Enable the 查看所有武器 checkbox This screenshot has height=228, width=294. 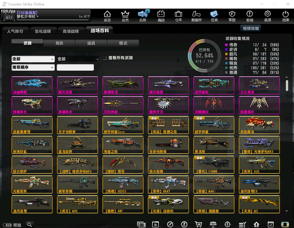pos(105,58)
